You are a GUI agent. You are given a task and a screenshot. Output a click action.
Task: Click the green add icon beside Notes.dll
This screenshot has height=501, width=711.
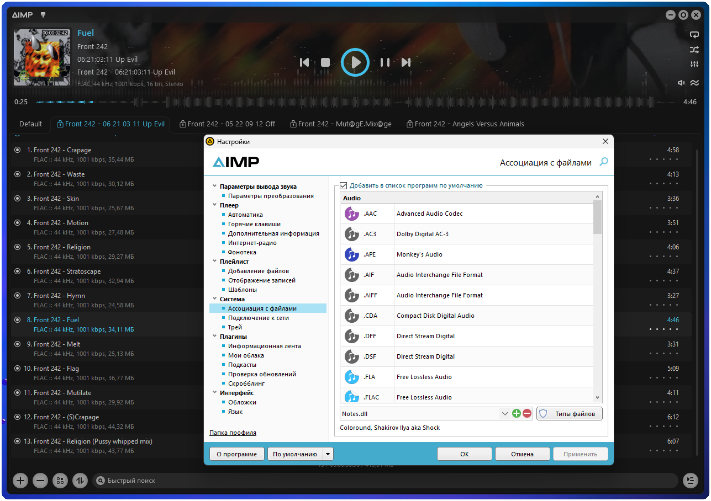click(x=517, y=413)
